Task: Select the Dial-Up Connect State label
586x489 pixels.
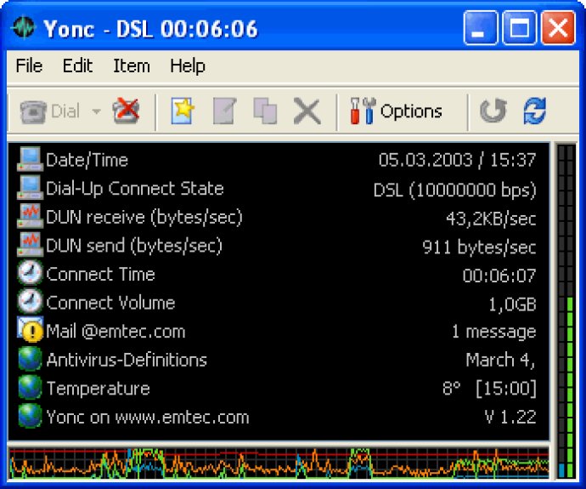Action: point(134,189)
